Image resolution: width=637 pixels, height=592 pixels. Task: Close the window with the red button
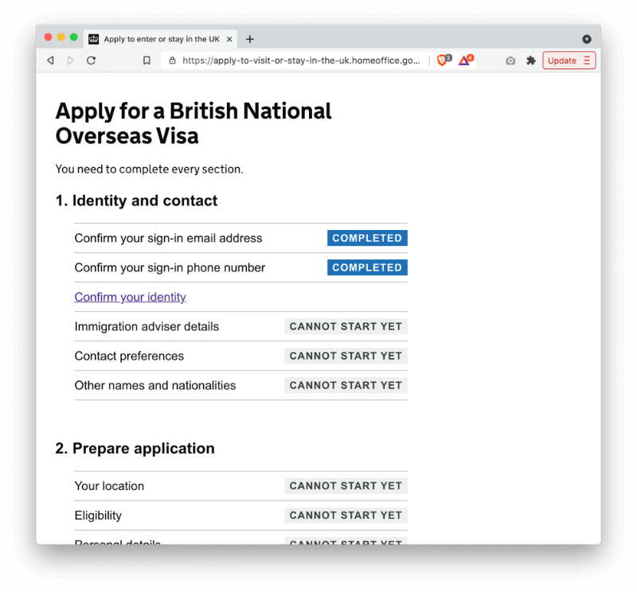[48, 37]
